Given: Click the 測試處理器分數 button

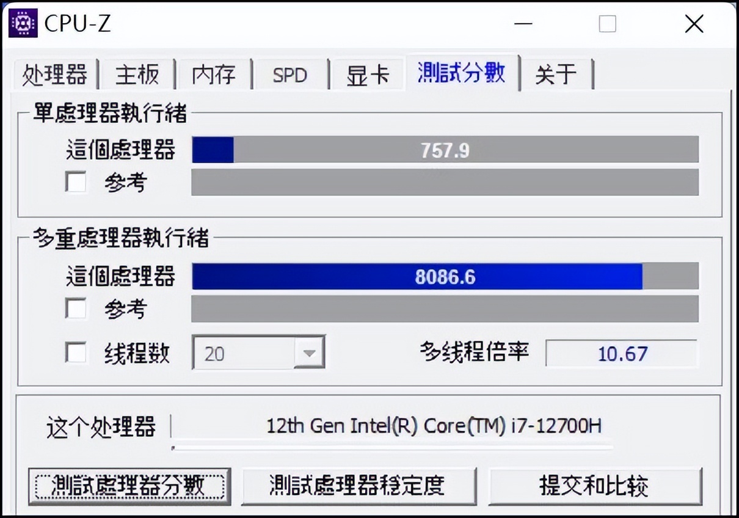Looking at the screenshot, I should click(x=129, y=486).
